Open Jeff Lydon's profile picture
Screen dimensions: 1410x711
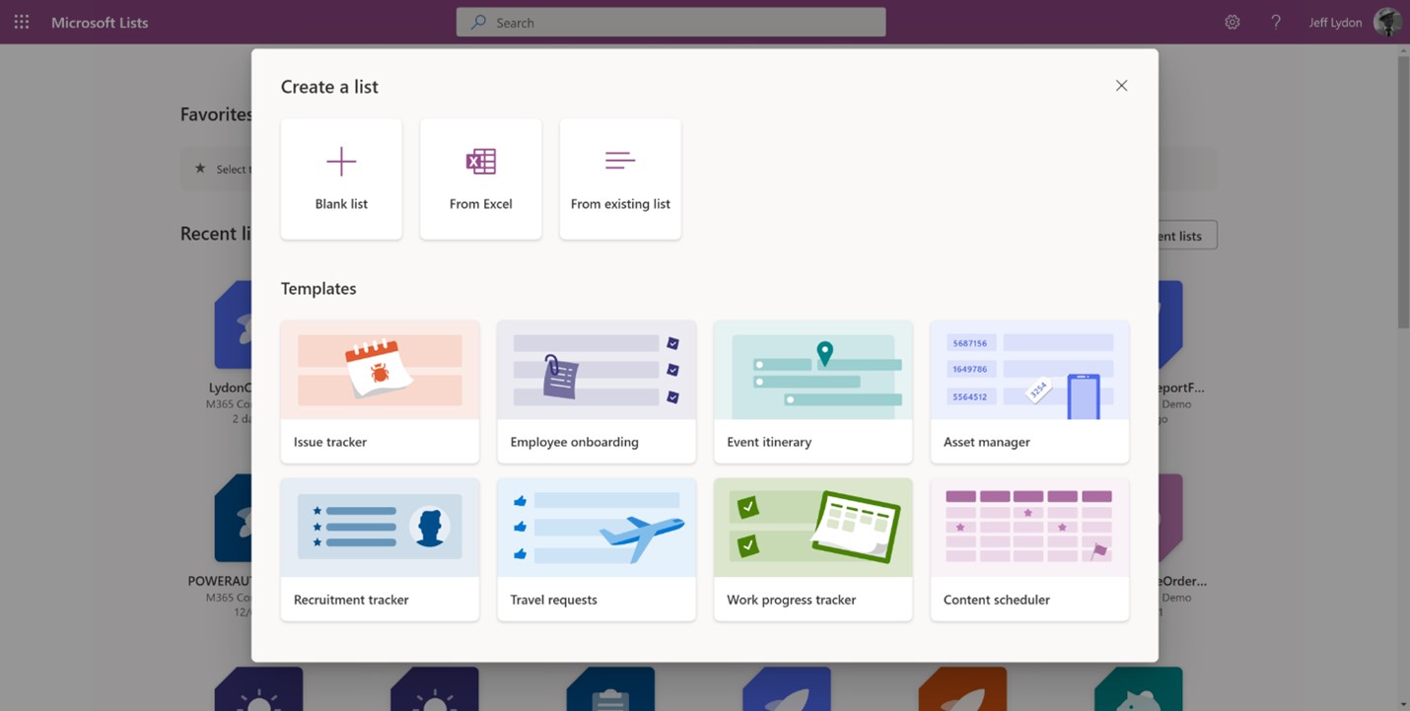(1387, 22)
